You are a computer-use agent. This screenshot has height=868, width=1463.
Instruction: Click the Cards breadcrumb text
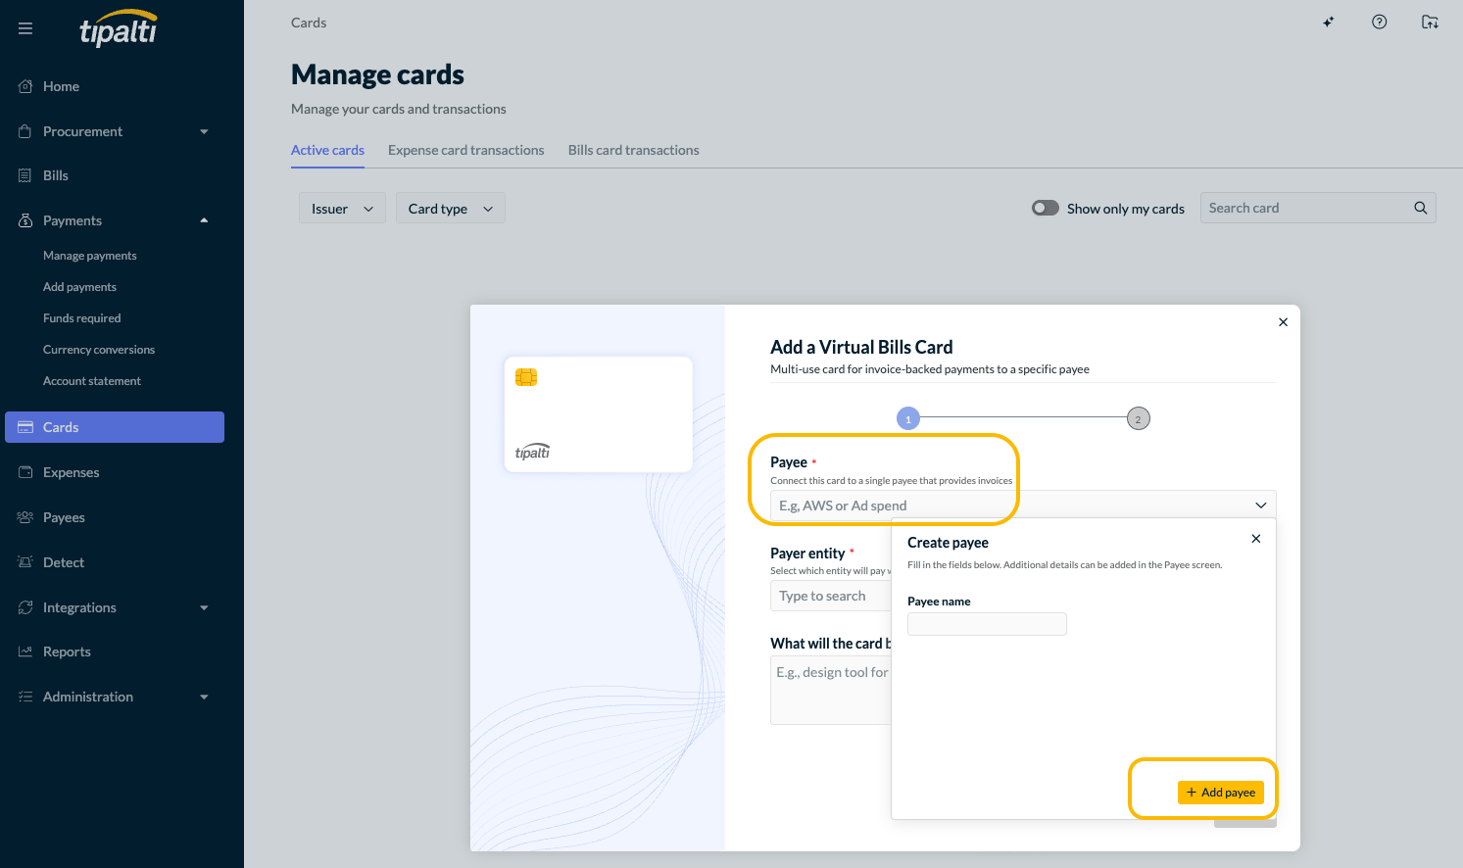[309, 23]
